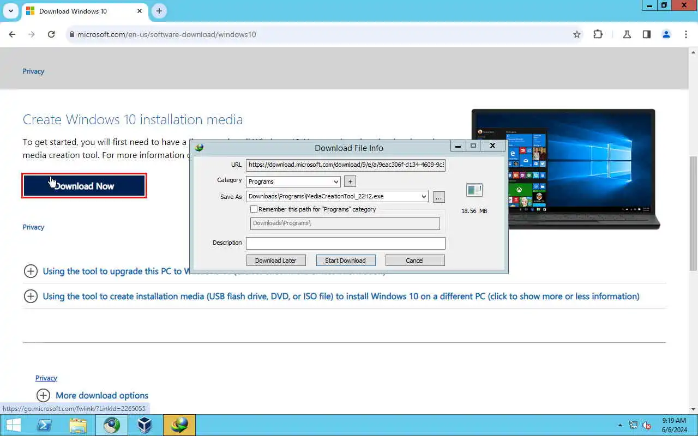This screenshot has width=698, height=436.
Task: Click the browser back arrow
Action: point(12,34)
